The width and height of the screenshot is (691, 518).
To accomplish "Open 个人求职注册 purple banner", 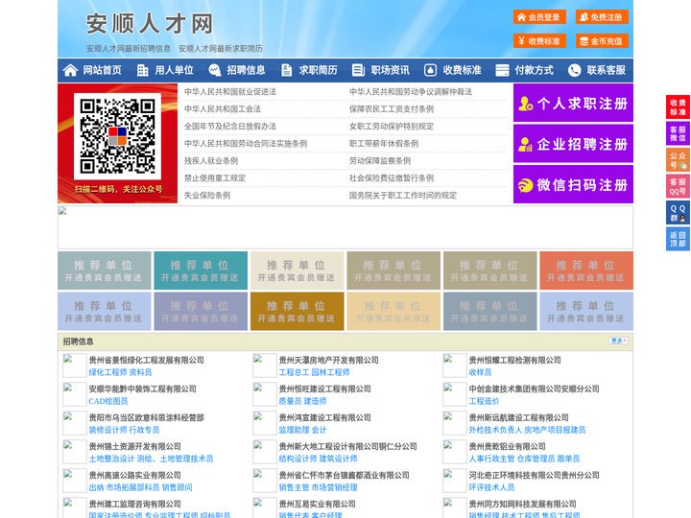I will tap(573, 103).
